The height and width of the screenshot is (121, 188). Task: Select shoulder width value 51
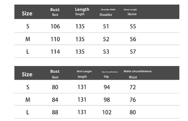tap(106, 26)
